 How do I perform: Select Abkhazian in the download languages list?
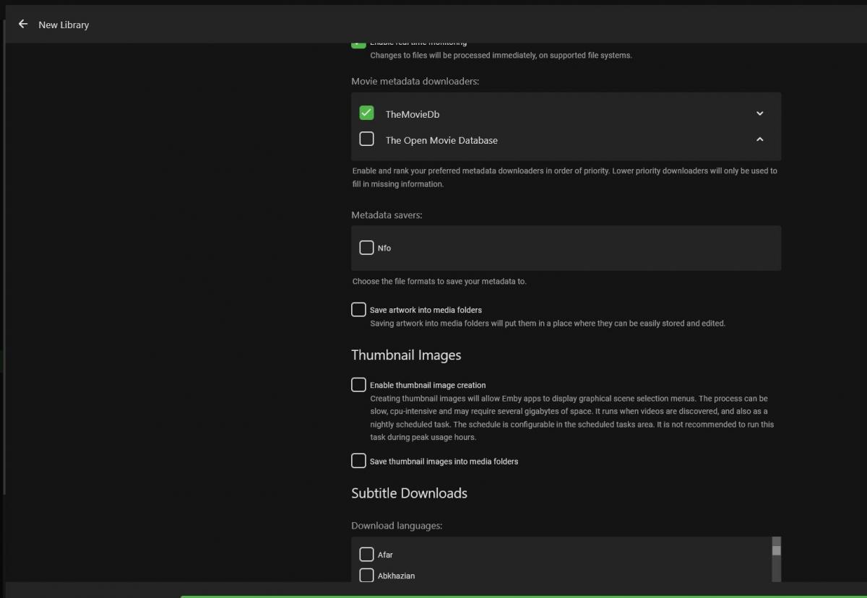click(366, 576)
